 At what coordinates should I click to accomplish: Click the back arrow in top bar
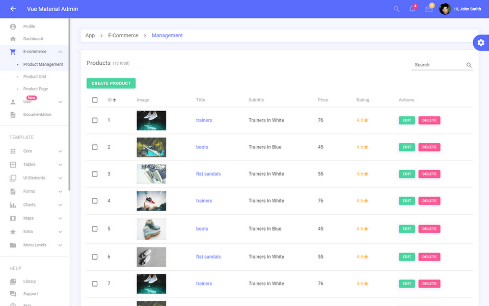[13, 9]
